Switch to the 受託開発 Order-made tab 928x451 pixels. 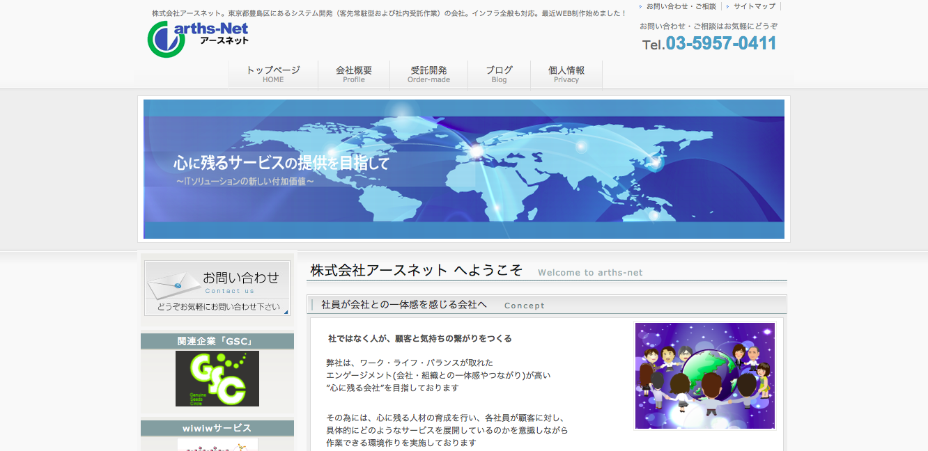point(428,73)
